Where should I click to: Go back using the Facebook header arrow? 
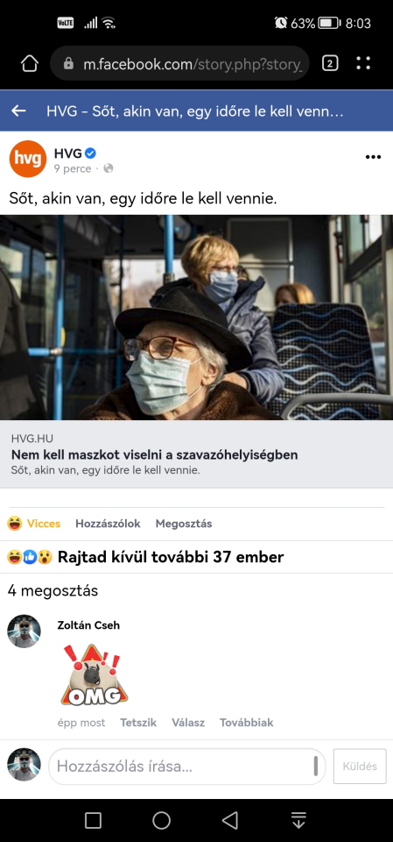(18, 111)
